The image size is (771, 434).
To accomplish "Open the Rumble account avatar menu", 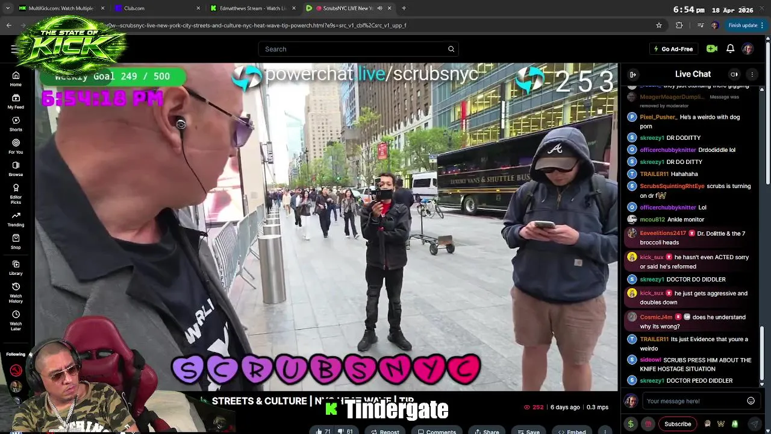I will [748, 49].
